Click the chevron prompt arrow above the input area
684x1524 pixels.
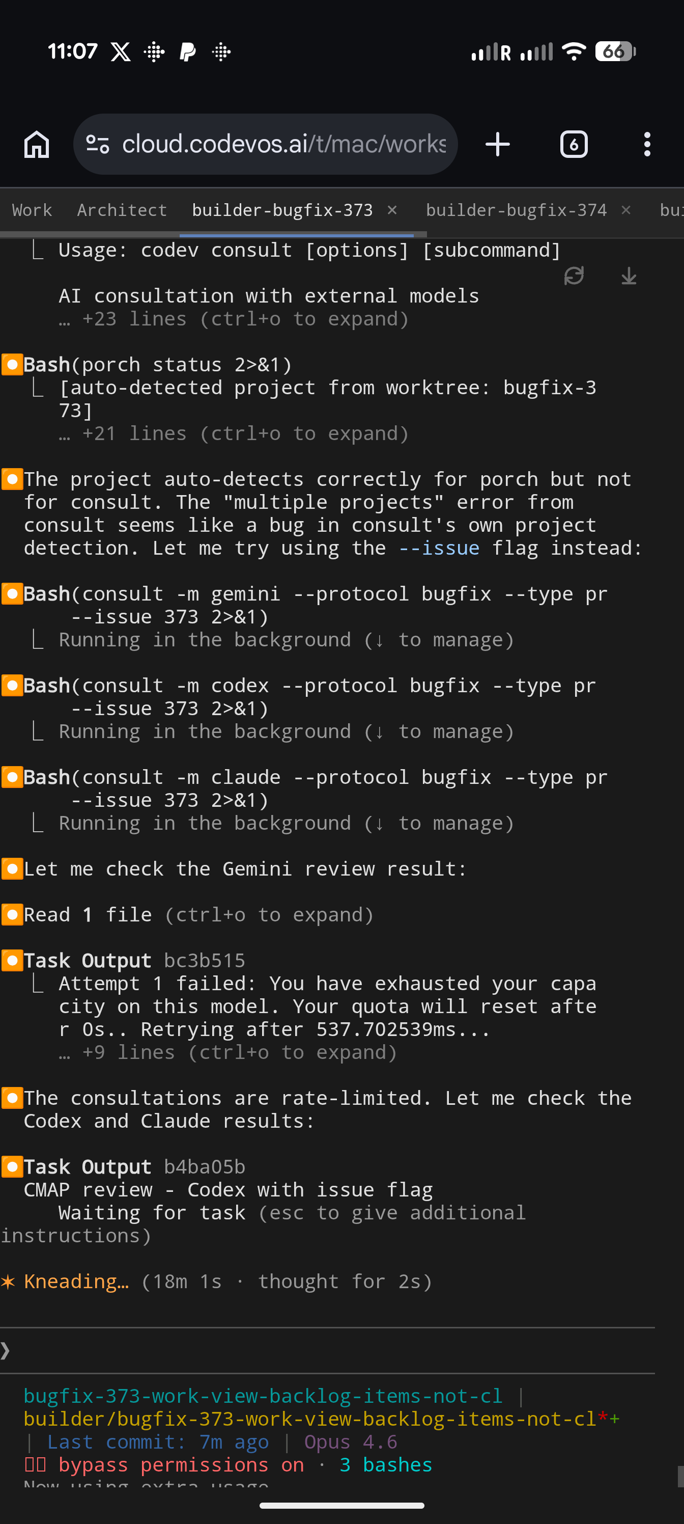coord(6,1351)
